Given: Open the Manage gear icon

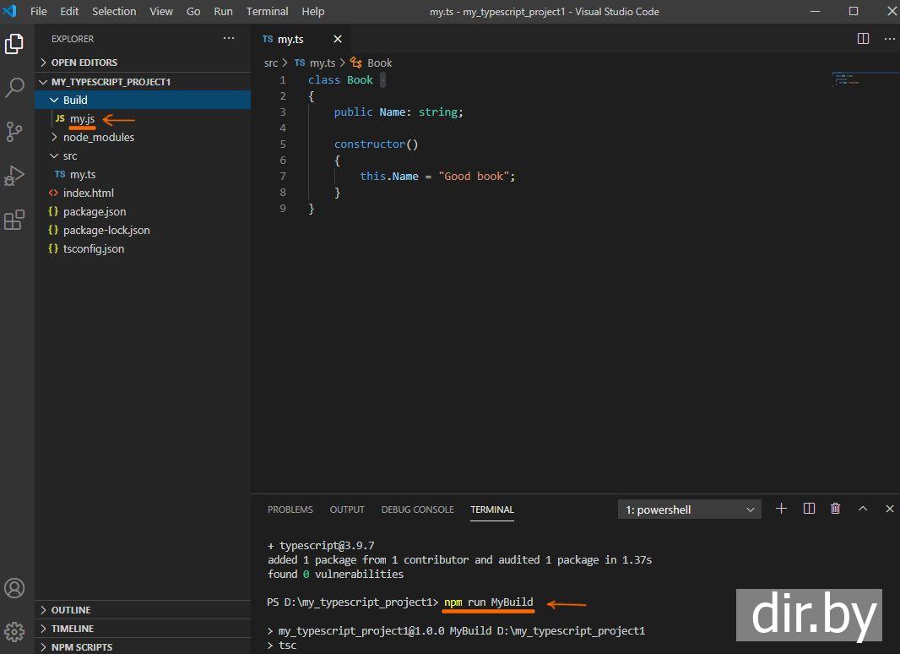Looking at the screenshot, I should [14, 631].
